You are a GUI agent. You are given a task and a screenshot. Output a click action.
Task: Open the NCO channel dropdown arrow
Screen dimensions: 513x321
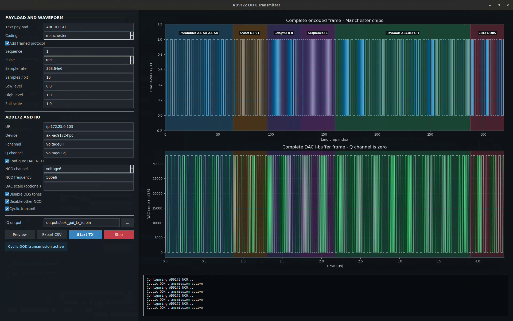click(132, 169)
